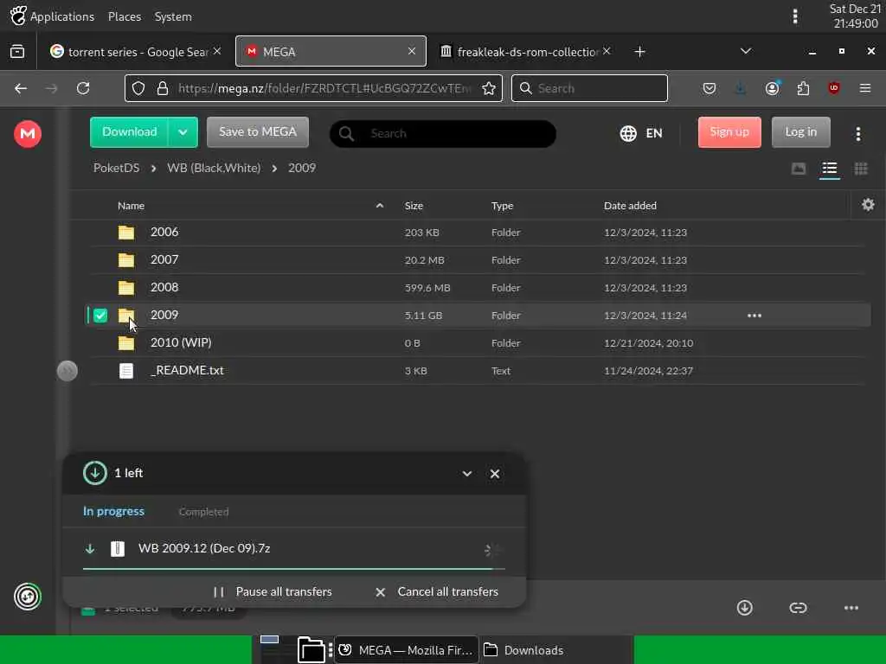The image size is (886, 664).
Task: Open the language globe EN selector
Action: tap(641, 133)
